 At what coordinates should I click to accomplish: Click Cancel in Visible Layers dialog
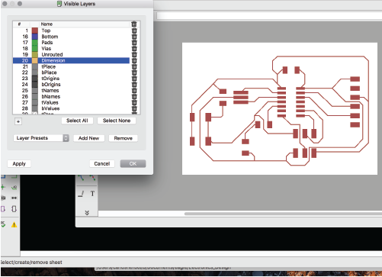click(102, 163)
